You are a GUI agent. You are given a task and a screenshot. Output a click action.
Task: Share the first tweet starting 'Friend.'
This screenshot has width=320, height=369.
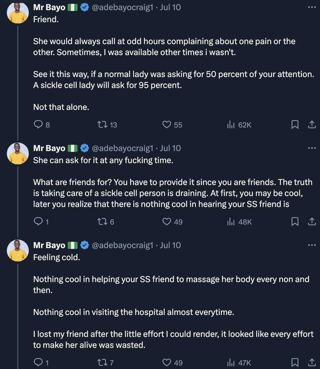tap(312, 125)
